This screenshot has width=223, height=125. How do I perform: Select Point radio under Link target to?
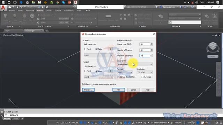(x=85, y=71)
